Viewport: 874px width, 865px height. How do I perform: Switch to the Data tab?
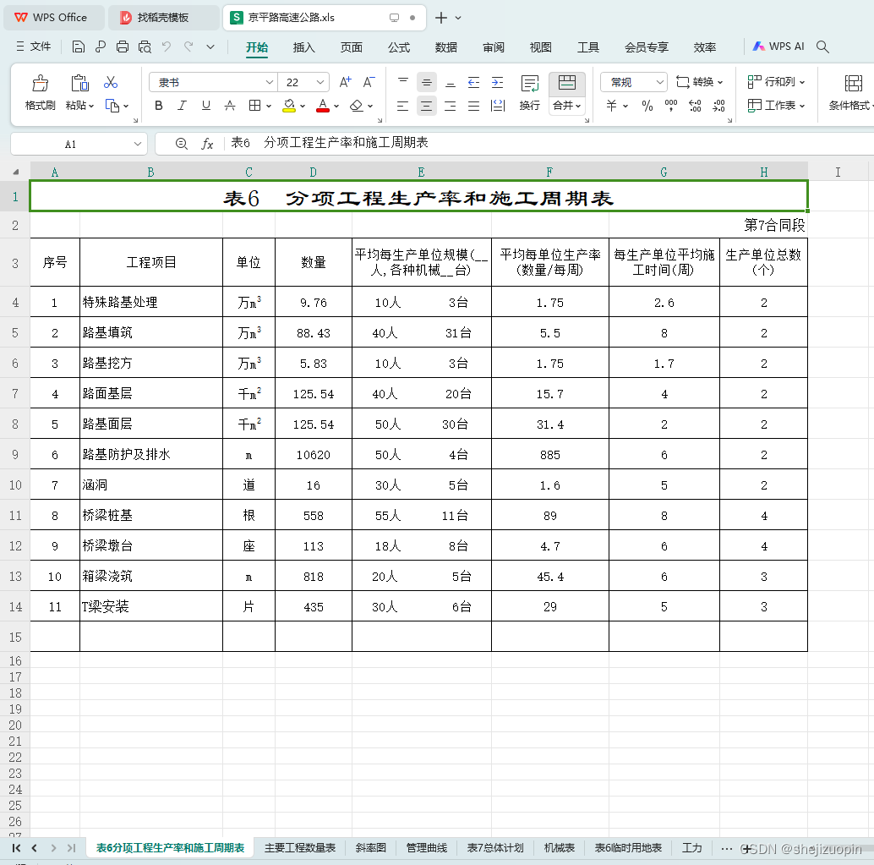pyautogui.click(x=446, y=47)
